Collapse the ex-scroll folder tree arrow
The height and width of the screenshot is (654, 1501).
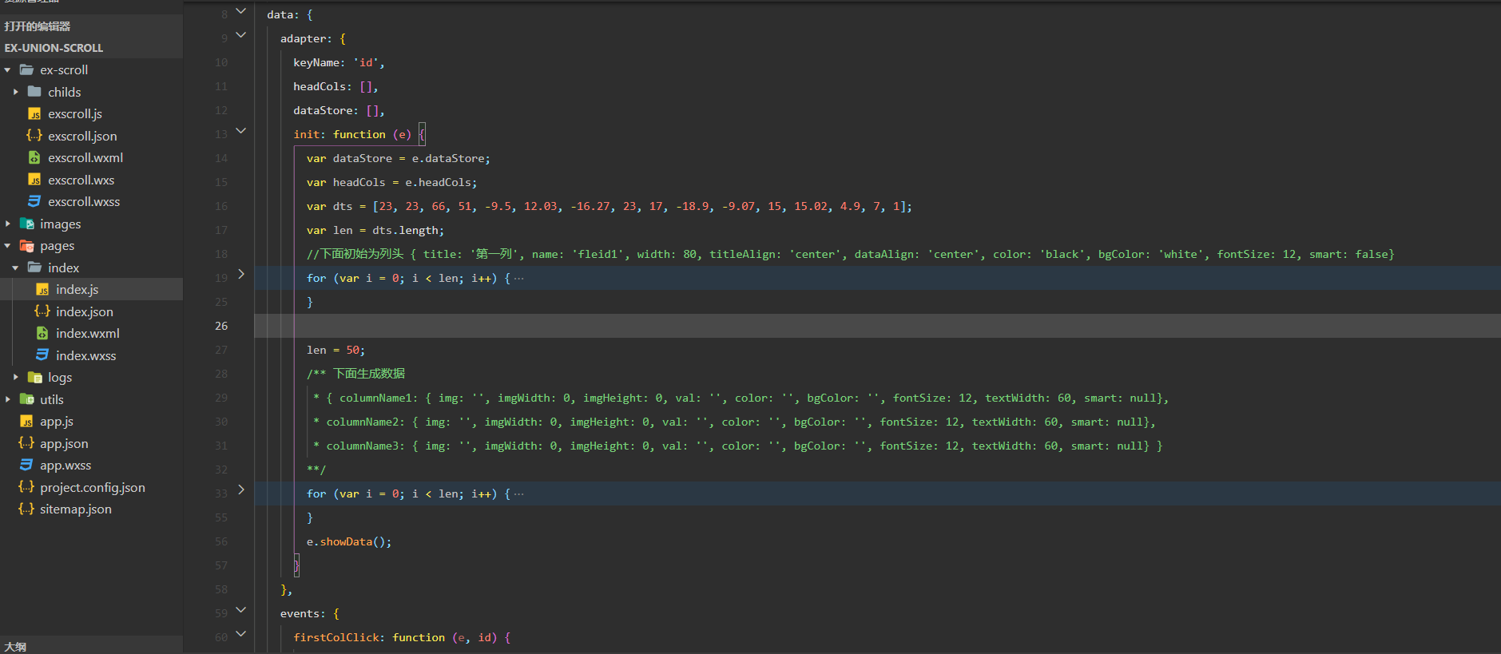[8, 70]
